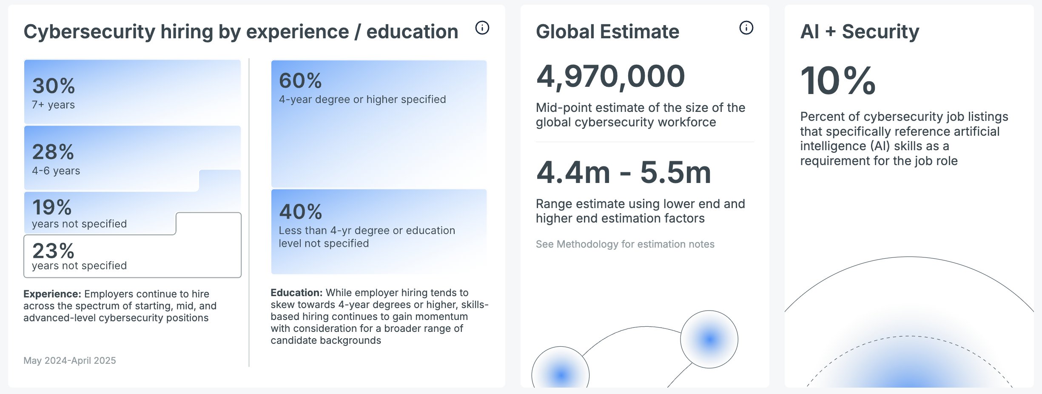The height and width of the screenshot is (394, 1042).
Task: Open the Cybersecurity hiring by experience heading
Action: pyautogui.click(x=241, y=32)
